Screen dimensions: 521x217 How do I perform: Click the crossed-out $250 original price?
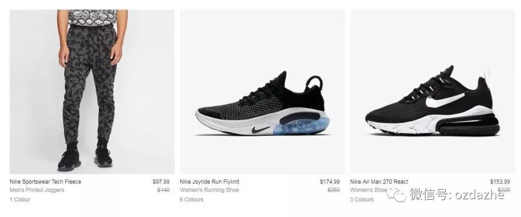(334, 190)
